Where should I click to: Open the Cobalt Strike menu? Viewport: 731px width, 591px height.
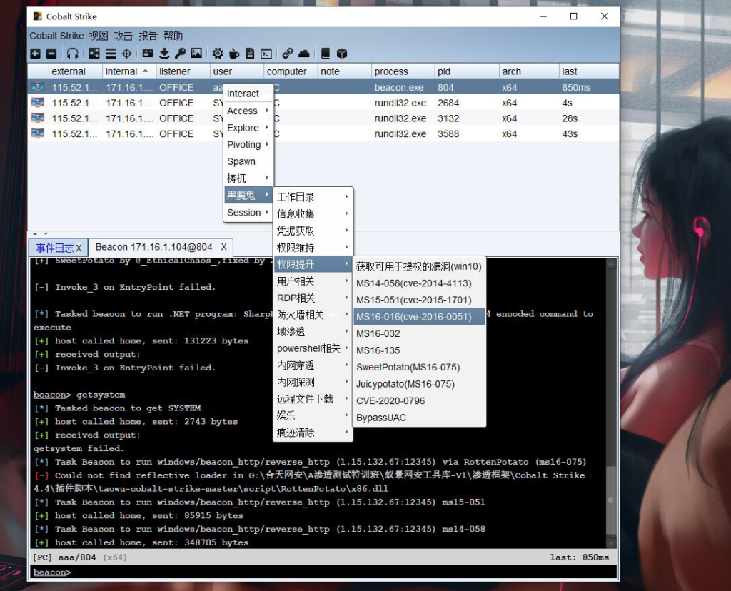56,36
